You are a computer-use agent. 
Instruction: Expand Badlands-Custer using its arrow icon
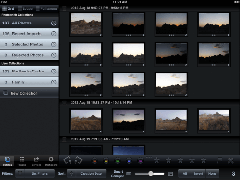pos(54,71)
